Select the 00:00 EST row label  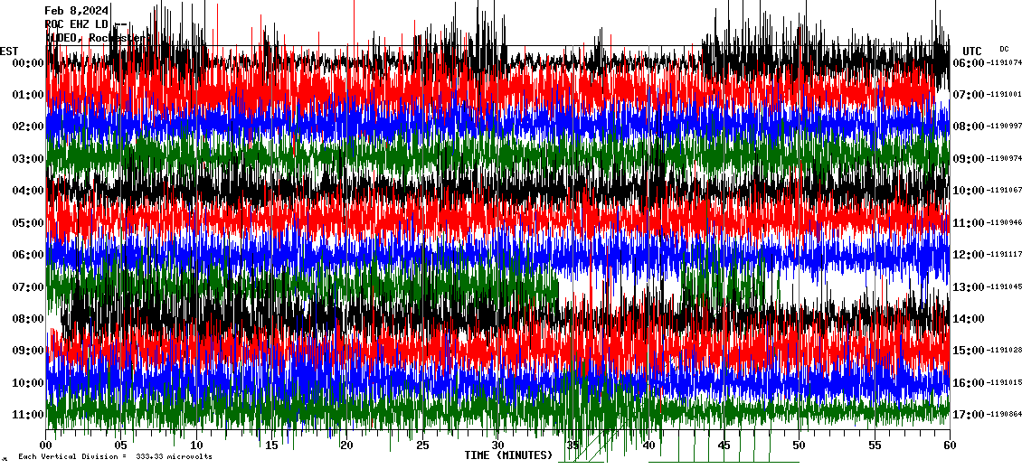click(27, 62)
